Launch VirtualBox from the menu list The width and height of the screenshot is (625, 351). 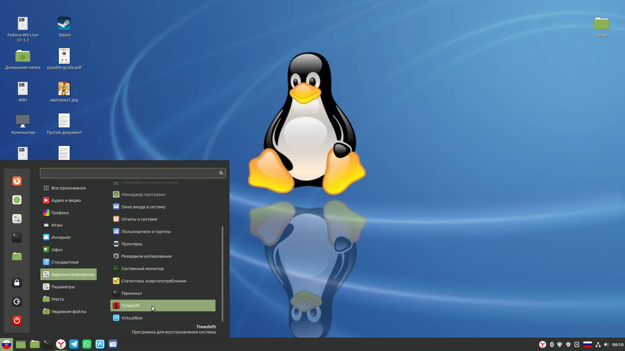pos(163,318)
